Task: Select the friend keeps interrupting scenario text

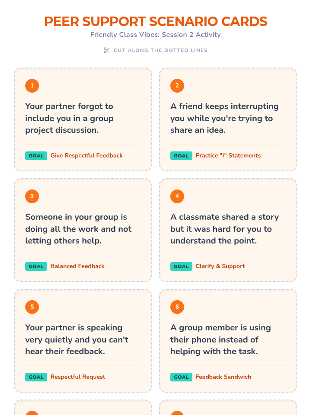Action: [224, 118]
